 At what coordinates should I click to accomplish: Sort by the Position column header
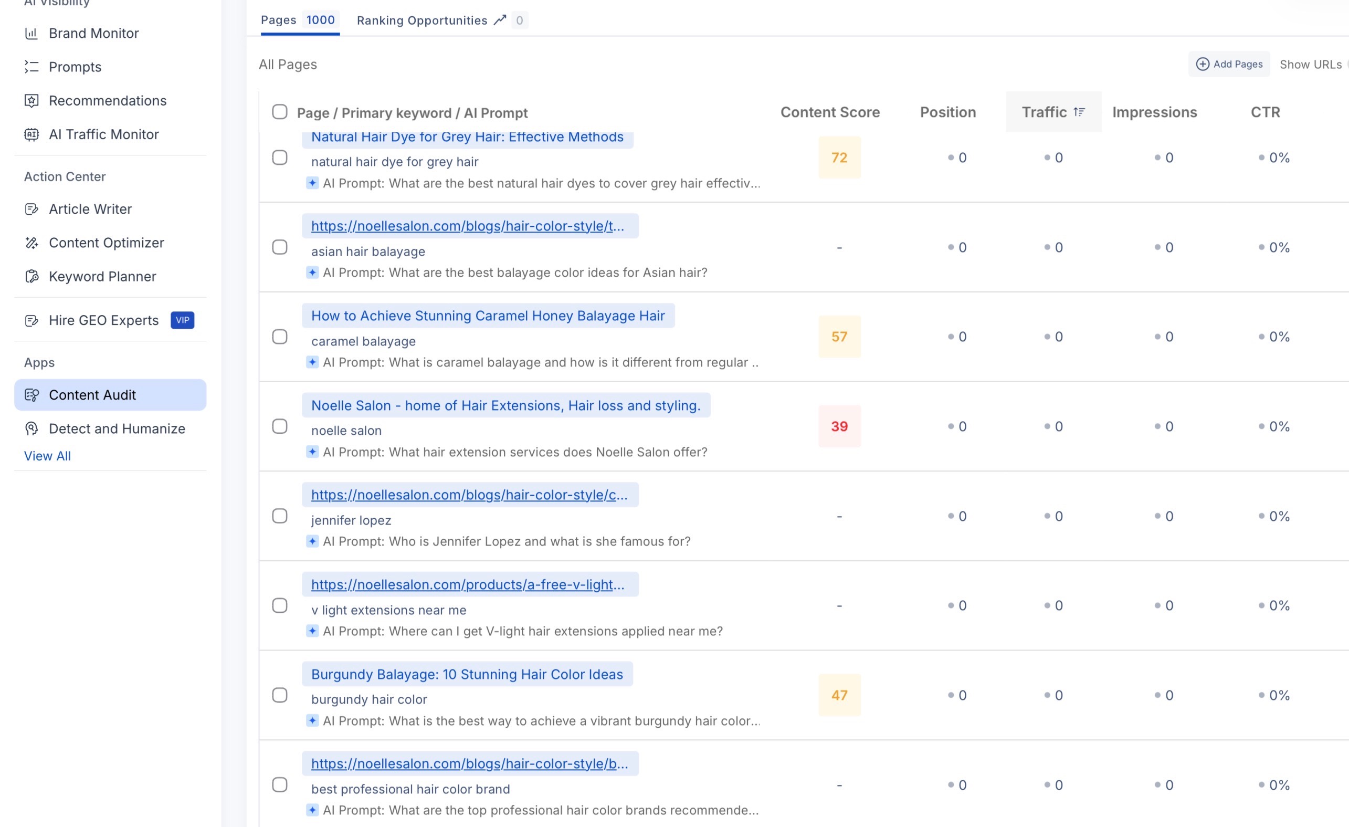947,112
